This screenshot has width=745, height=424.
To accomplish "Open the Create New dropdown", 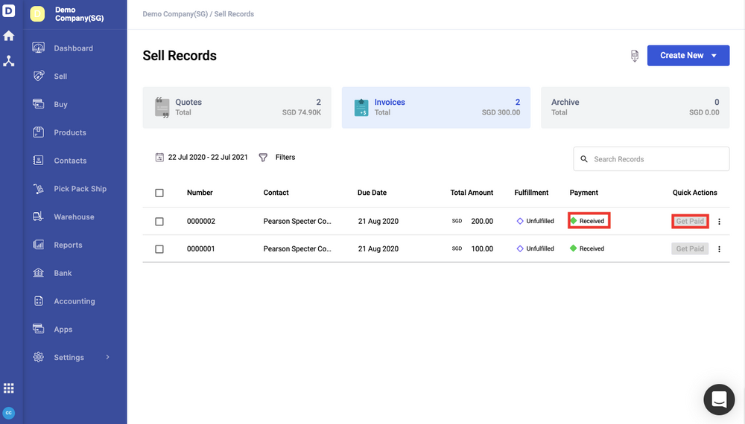I will pos(688,56).
